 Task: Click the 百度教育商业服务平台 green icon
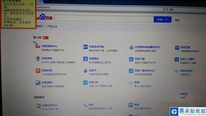[131, 47]
